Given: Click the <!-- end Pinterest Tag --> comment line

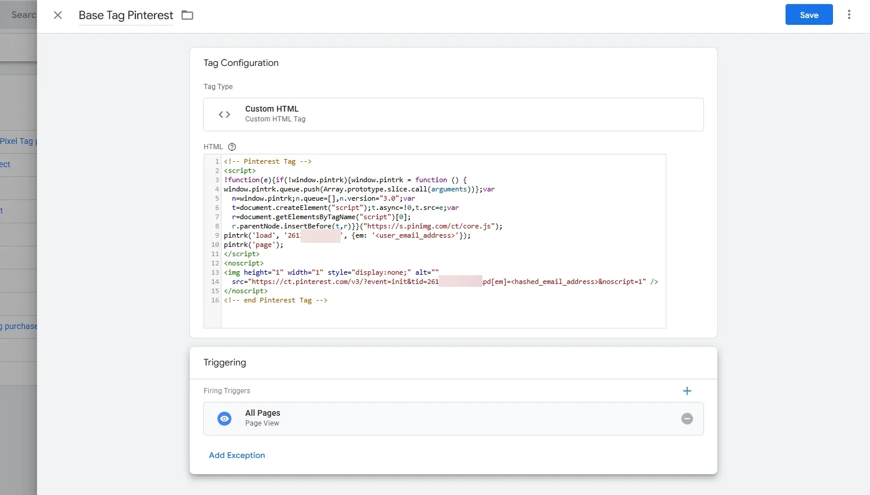Looking at the screenshot, I should tap(276, 300).
